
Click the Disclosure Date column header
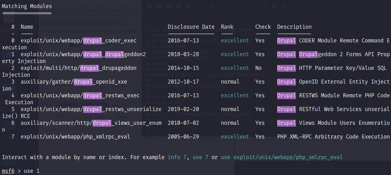coord(191,27)
